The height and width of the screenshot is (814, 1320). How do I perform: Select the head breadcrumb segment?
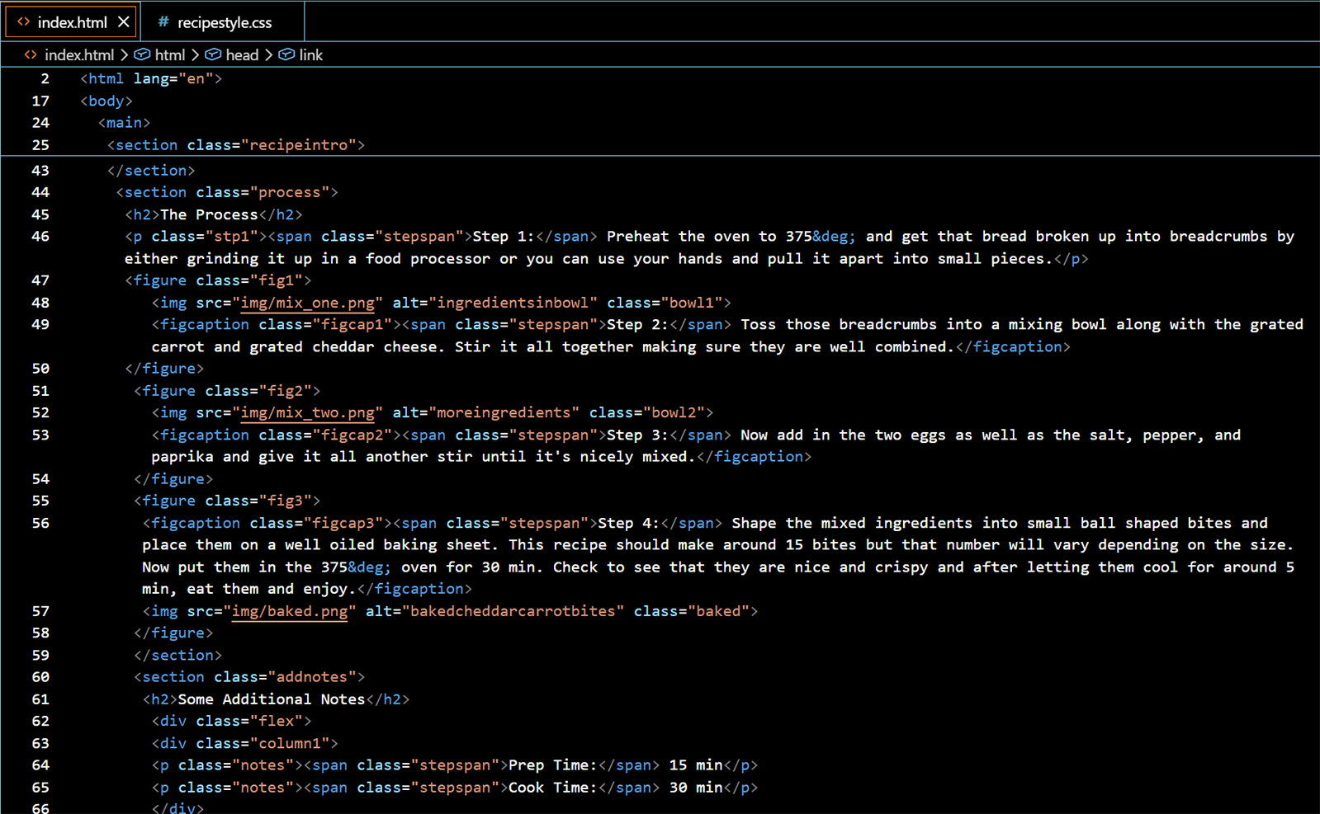242,55
